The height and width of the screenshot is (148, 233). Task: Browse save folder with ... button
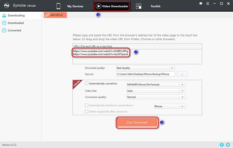coord(182,74)
